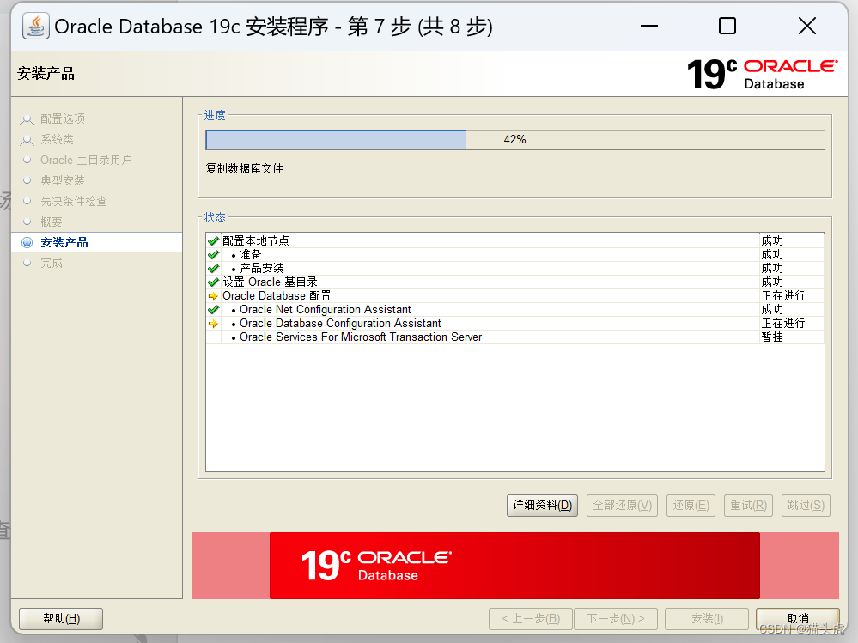Select the 配置本地节点 status row
Viewport: 858px width, 643px height.
click(515, 240)
